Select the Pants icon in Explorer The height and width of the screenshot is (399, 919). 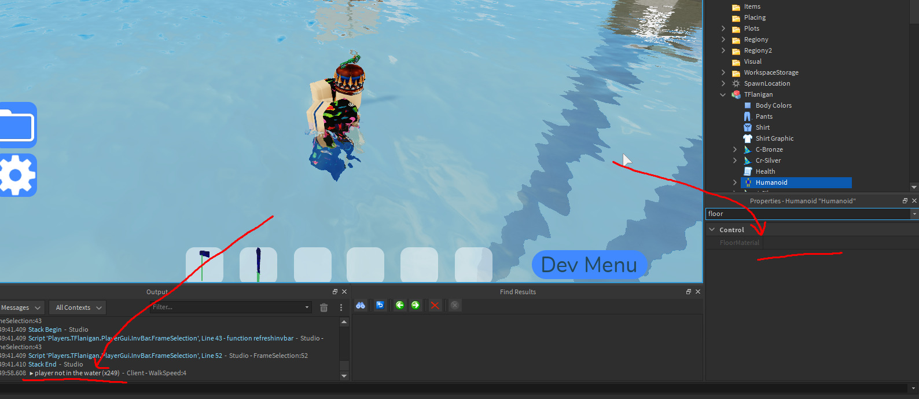click(748, 116)
